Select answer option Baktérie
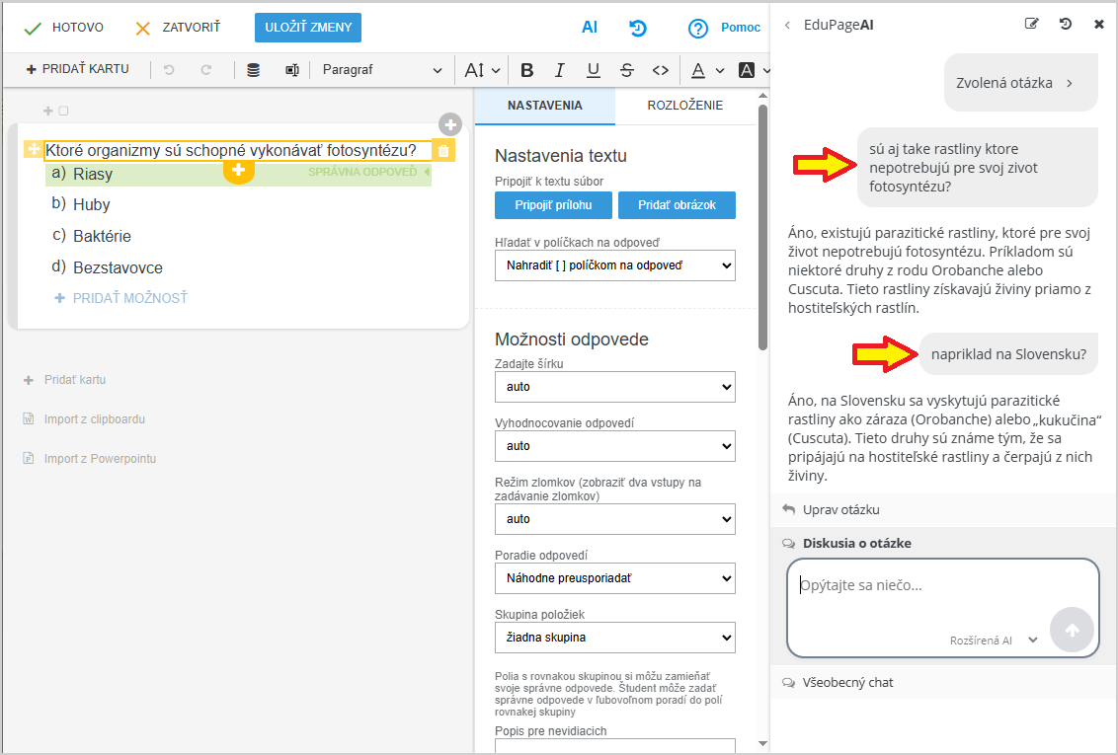 pyautogui.click(x=102, y=237)
